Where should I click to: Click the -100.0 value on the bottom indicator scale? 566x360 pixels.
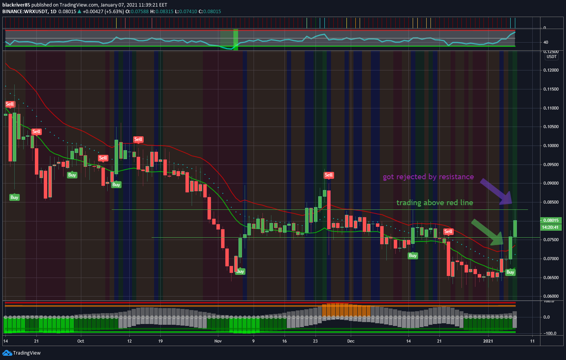click(550, 333)
